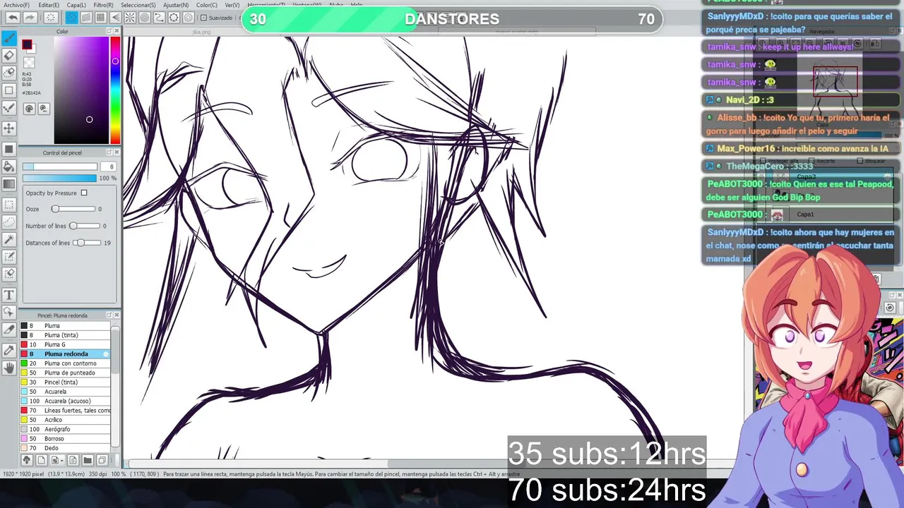Select the Brush tool in the left toolbar
The width and height of the screenshot is (904, 508).
[9, 37]
